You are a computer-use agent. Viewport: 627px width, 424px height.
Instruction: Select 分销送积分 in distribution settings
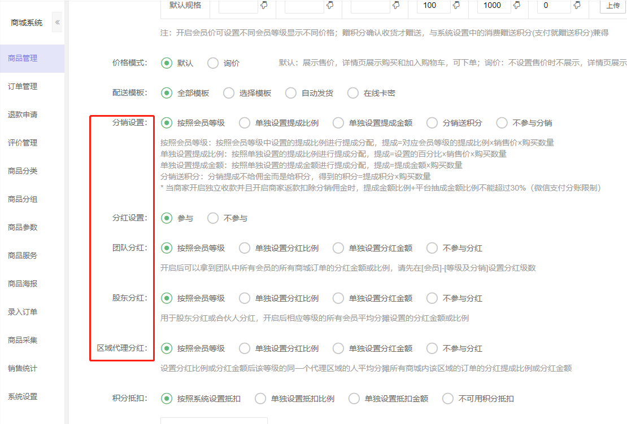(x=432, y=123)
